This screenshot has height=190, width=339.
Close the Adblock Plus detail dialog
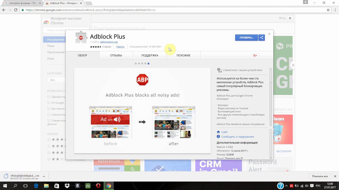[x=269, y=34]
